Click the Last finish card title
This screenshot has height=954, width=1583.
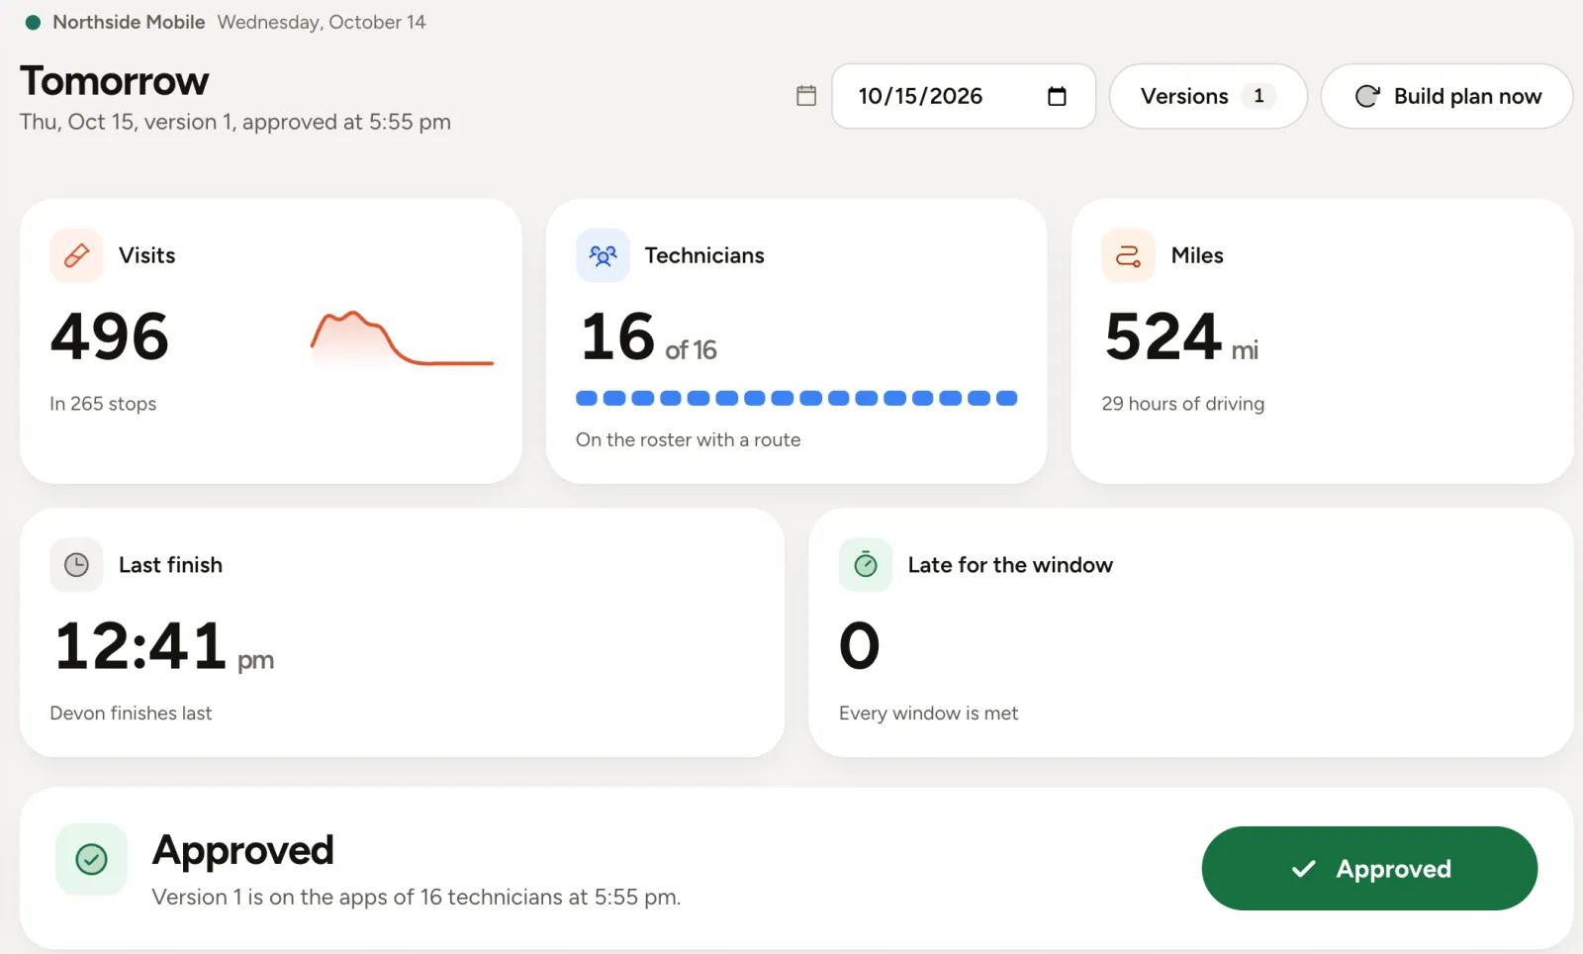pyautogui.click(x=170, y=565)
